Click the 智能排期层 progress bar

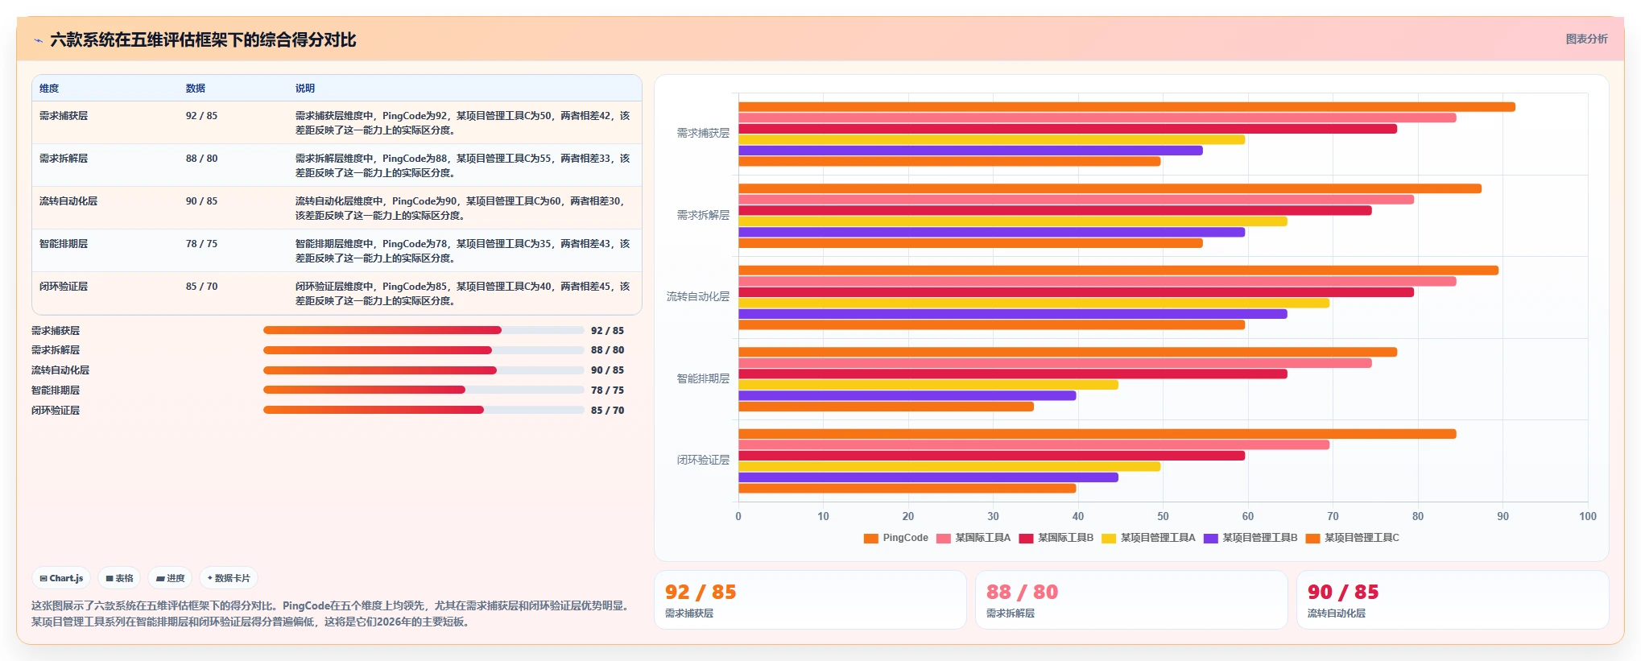coord(424,390)
